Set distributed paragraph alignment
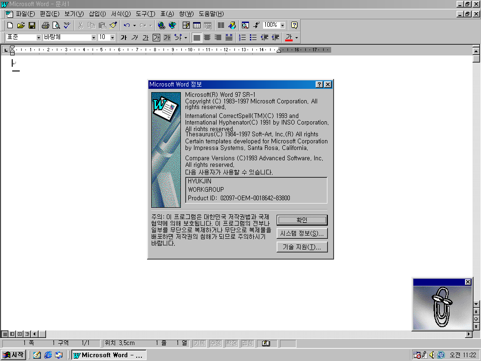 click(229, 38)
